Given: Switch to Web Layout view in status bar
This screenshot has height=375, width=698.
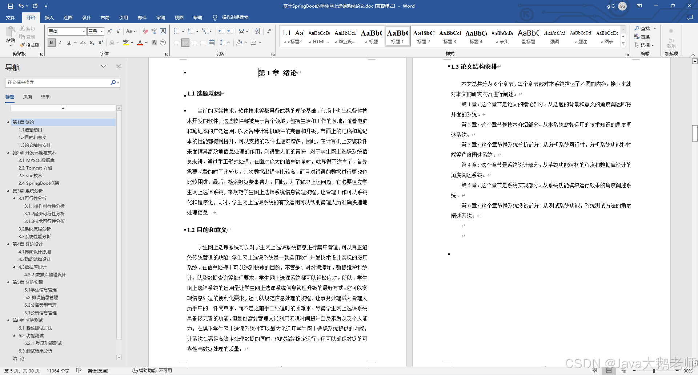Looking at the screenshot, I should [623, 371].
